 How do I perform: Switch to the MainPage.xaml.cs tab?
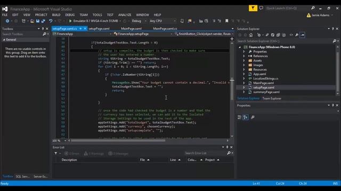coord(165,29)
